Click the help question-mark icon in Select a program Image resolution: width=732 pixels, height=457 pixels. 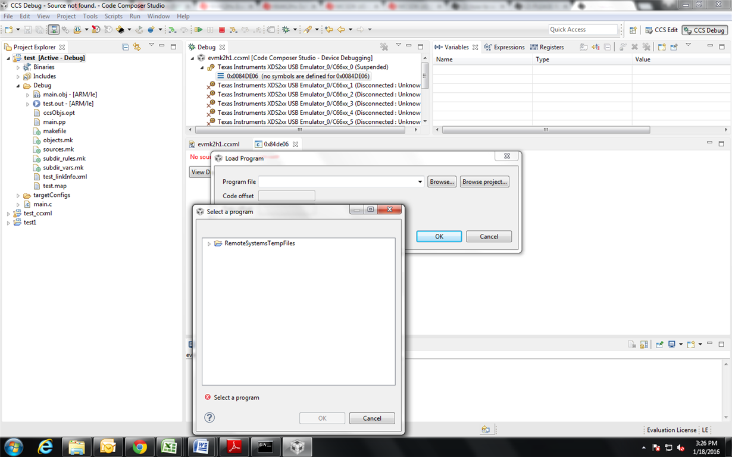tap(209, 418)
